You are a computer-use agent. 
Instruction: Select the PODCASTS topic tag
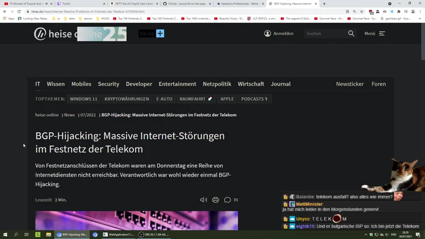[x=255, y=99]
